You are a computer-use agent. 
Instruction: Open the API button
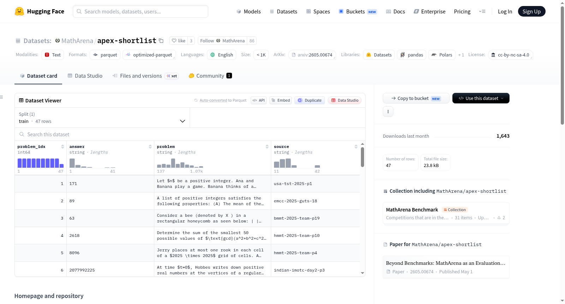(x=258, y=100)
